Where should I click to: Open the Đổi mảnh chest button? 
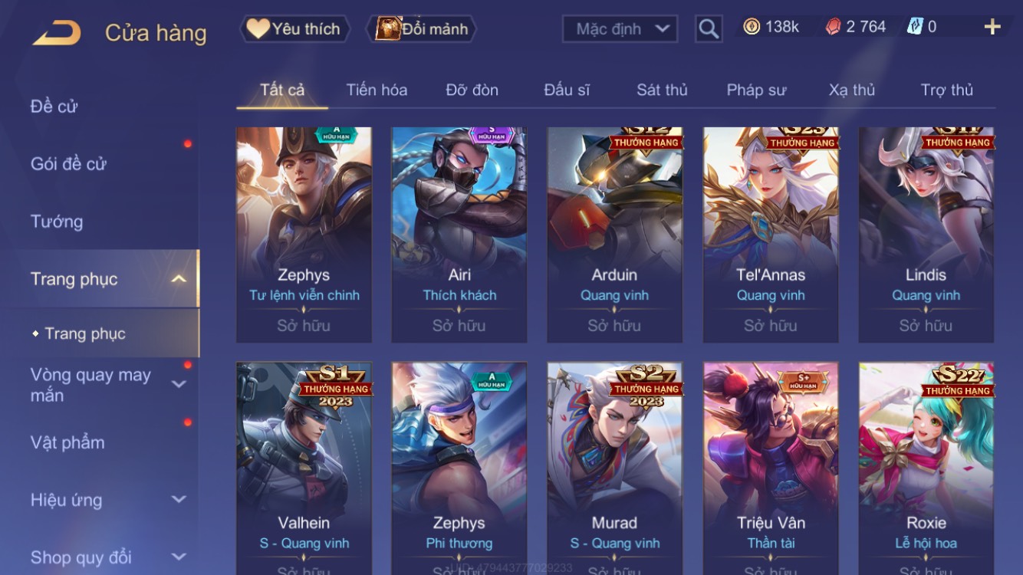click(423, 29)
